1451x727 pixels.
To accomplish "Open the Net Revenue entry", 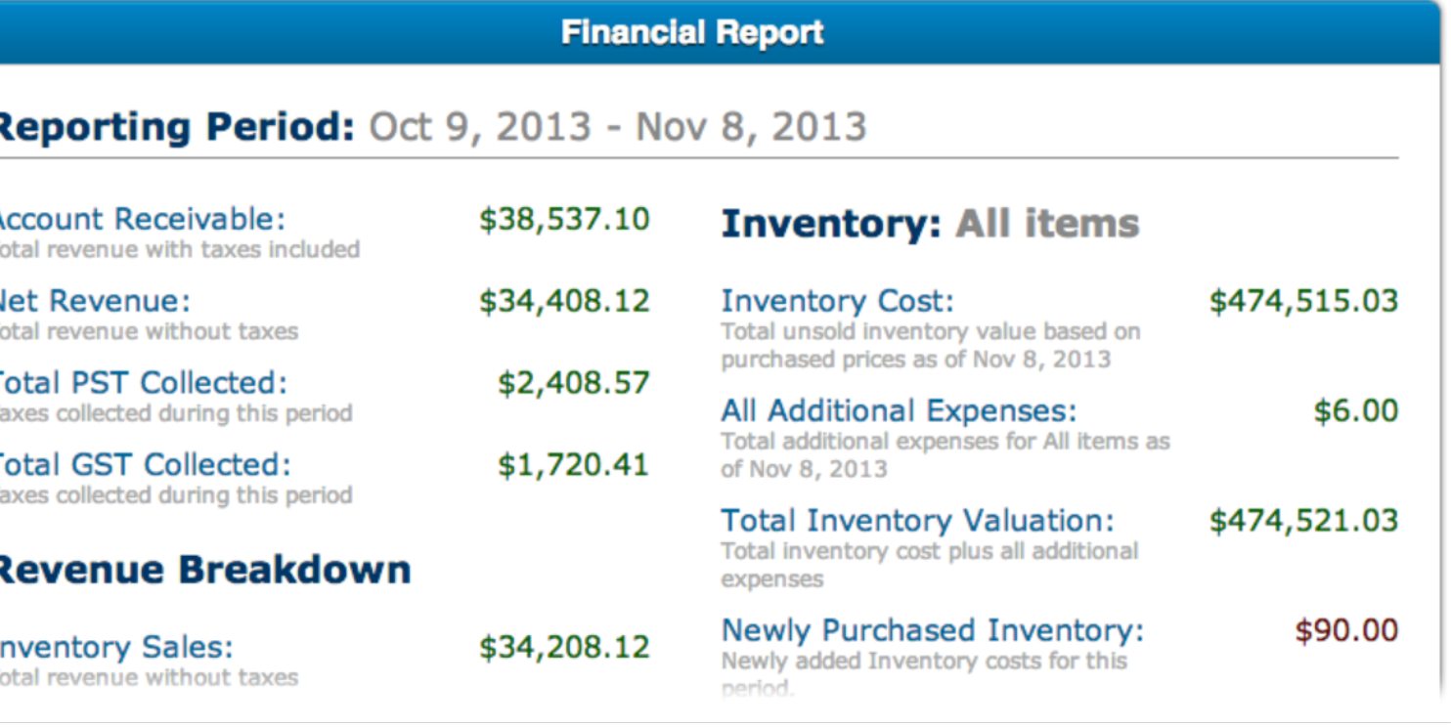I will (96, 301).
